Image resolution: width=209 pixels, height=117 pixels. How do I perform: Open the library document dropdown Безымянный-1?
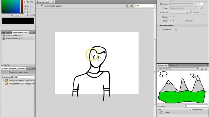178,69
